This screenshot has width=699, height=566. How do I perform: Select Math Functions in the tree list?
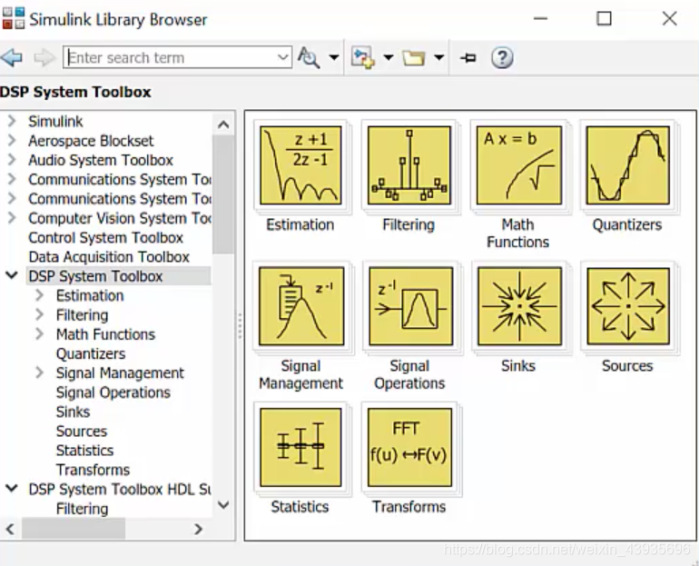[x=105, y=334]
